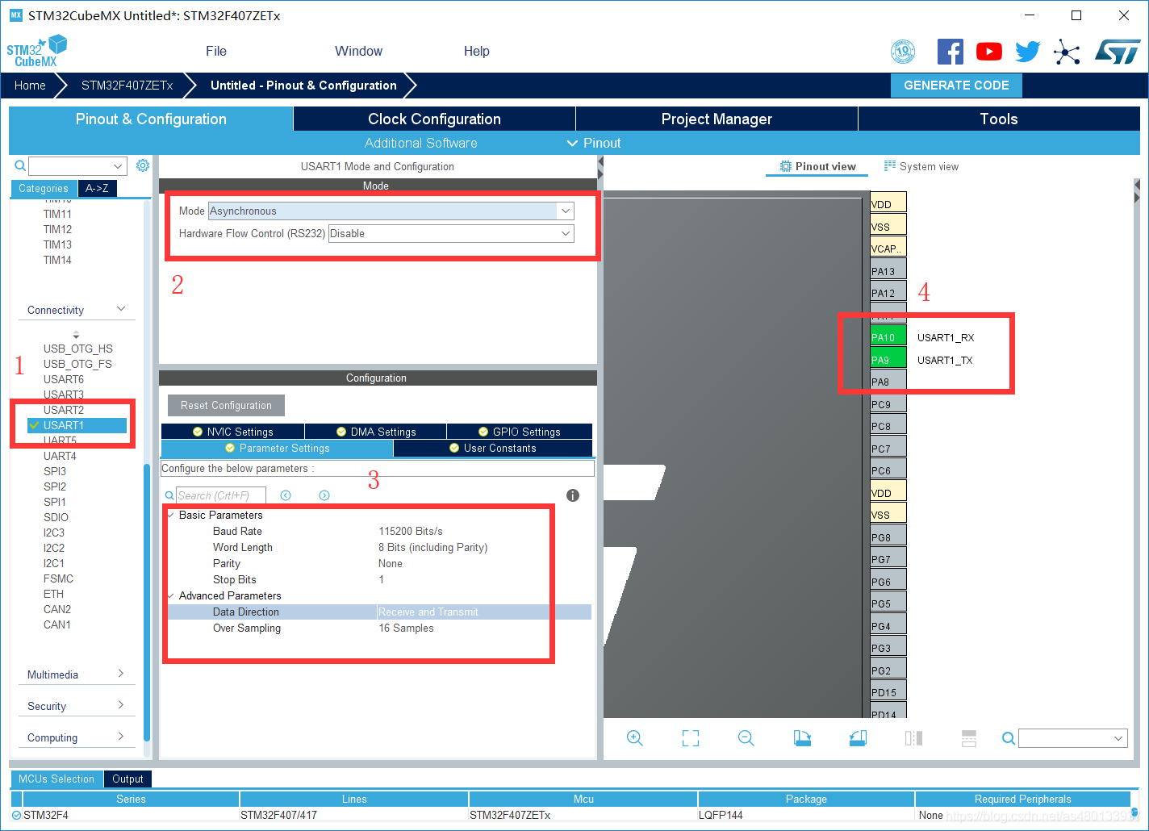Switch to Project Manager tab
This screenshot has width=1149, height=831.
pyautogui.click(x=717, y=119)
